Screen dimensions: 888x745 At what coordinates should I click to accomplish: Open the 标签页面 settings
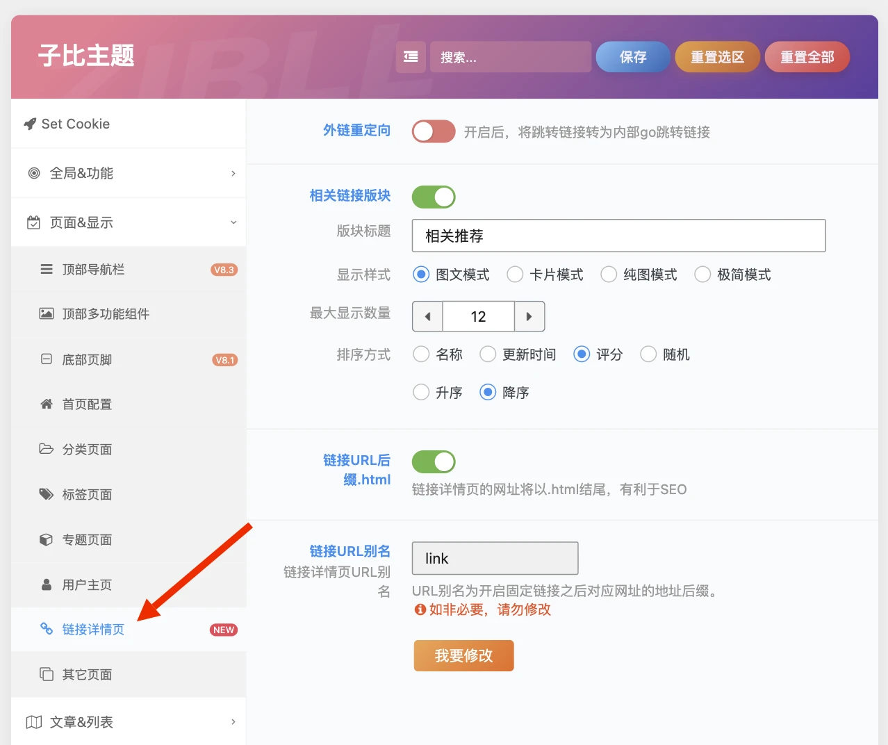129,494
